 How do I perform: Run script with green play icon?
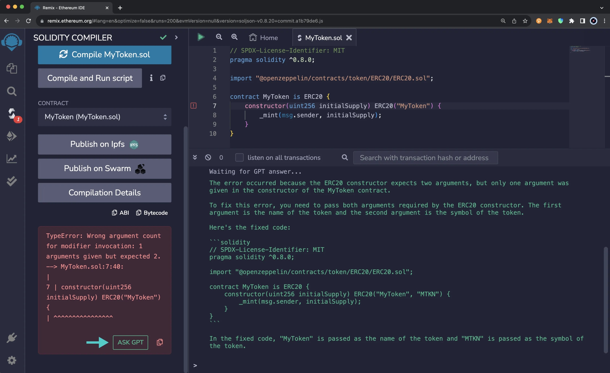coord(201,37)
